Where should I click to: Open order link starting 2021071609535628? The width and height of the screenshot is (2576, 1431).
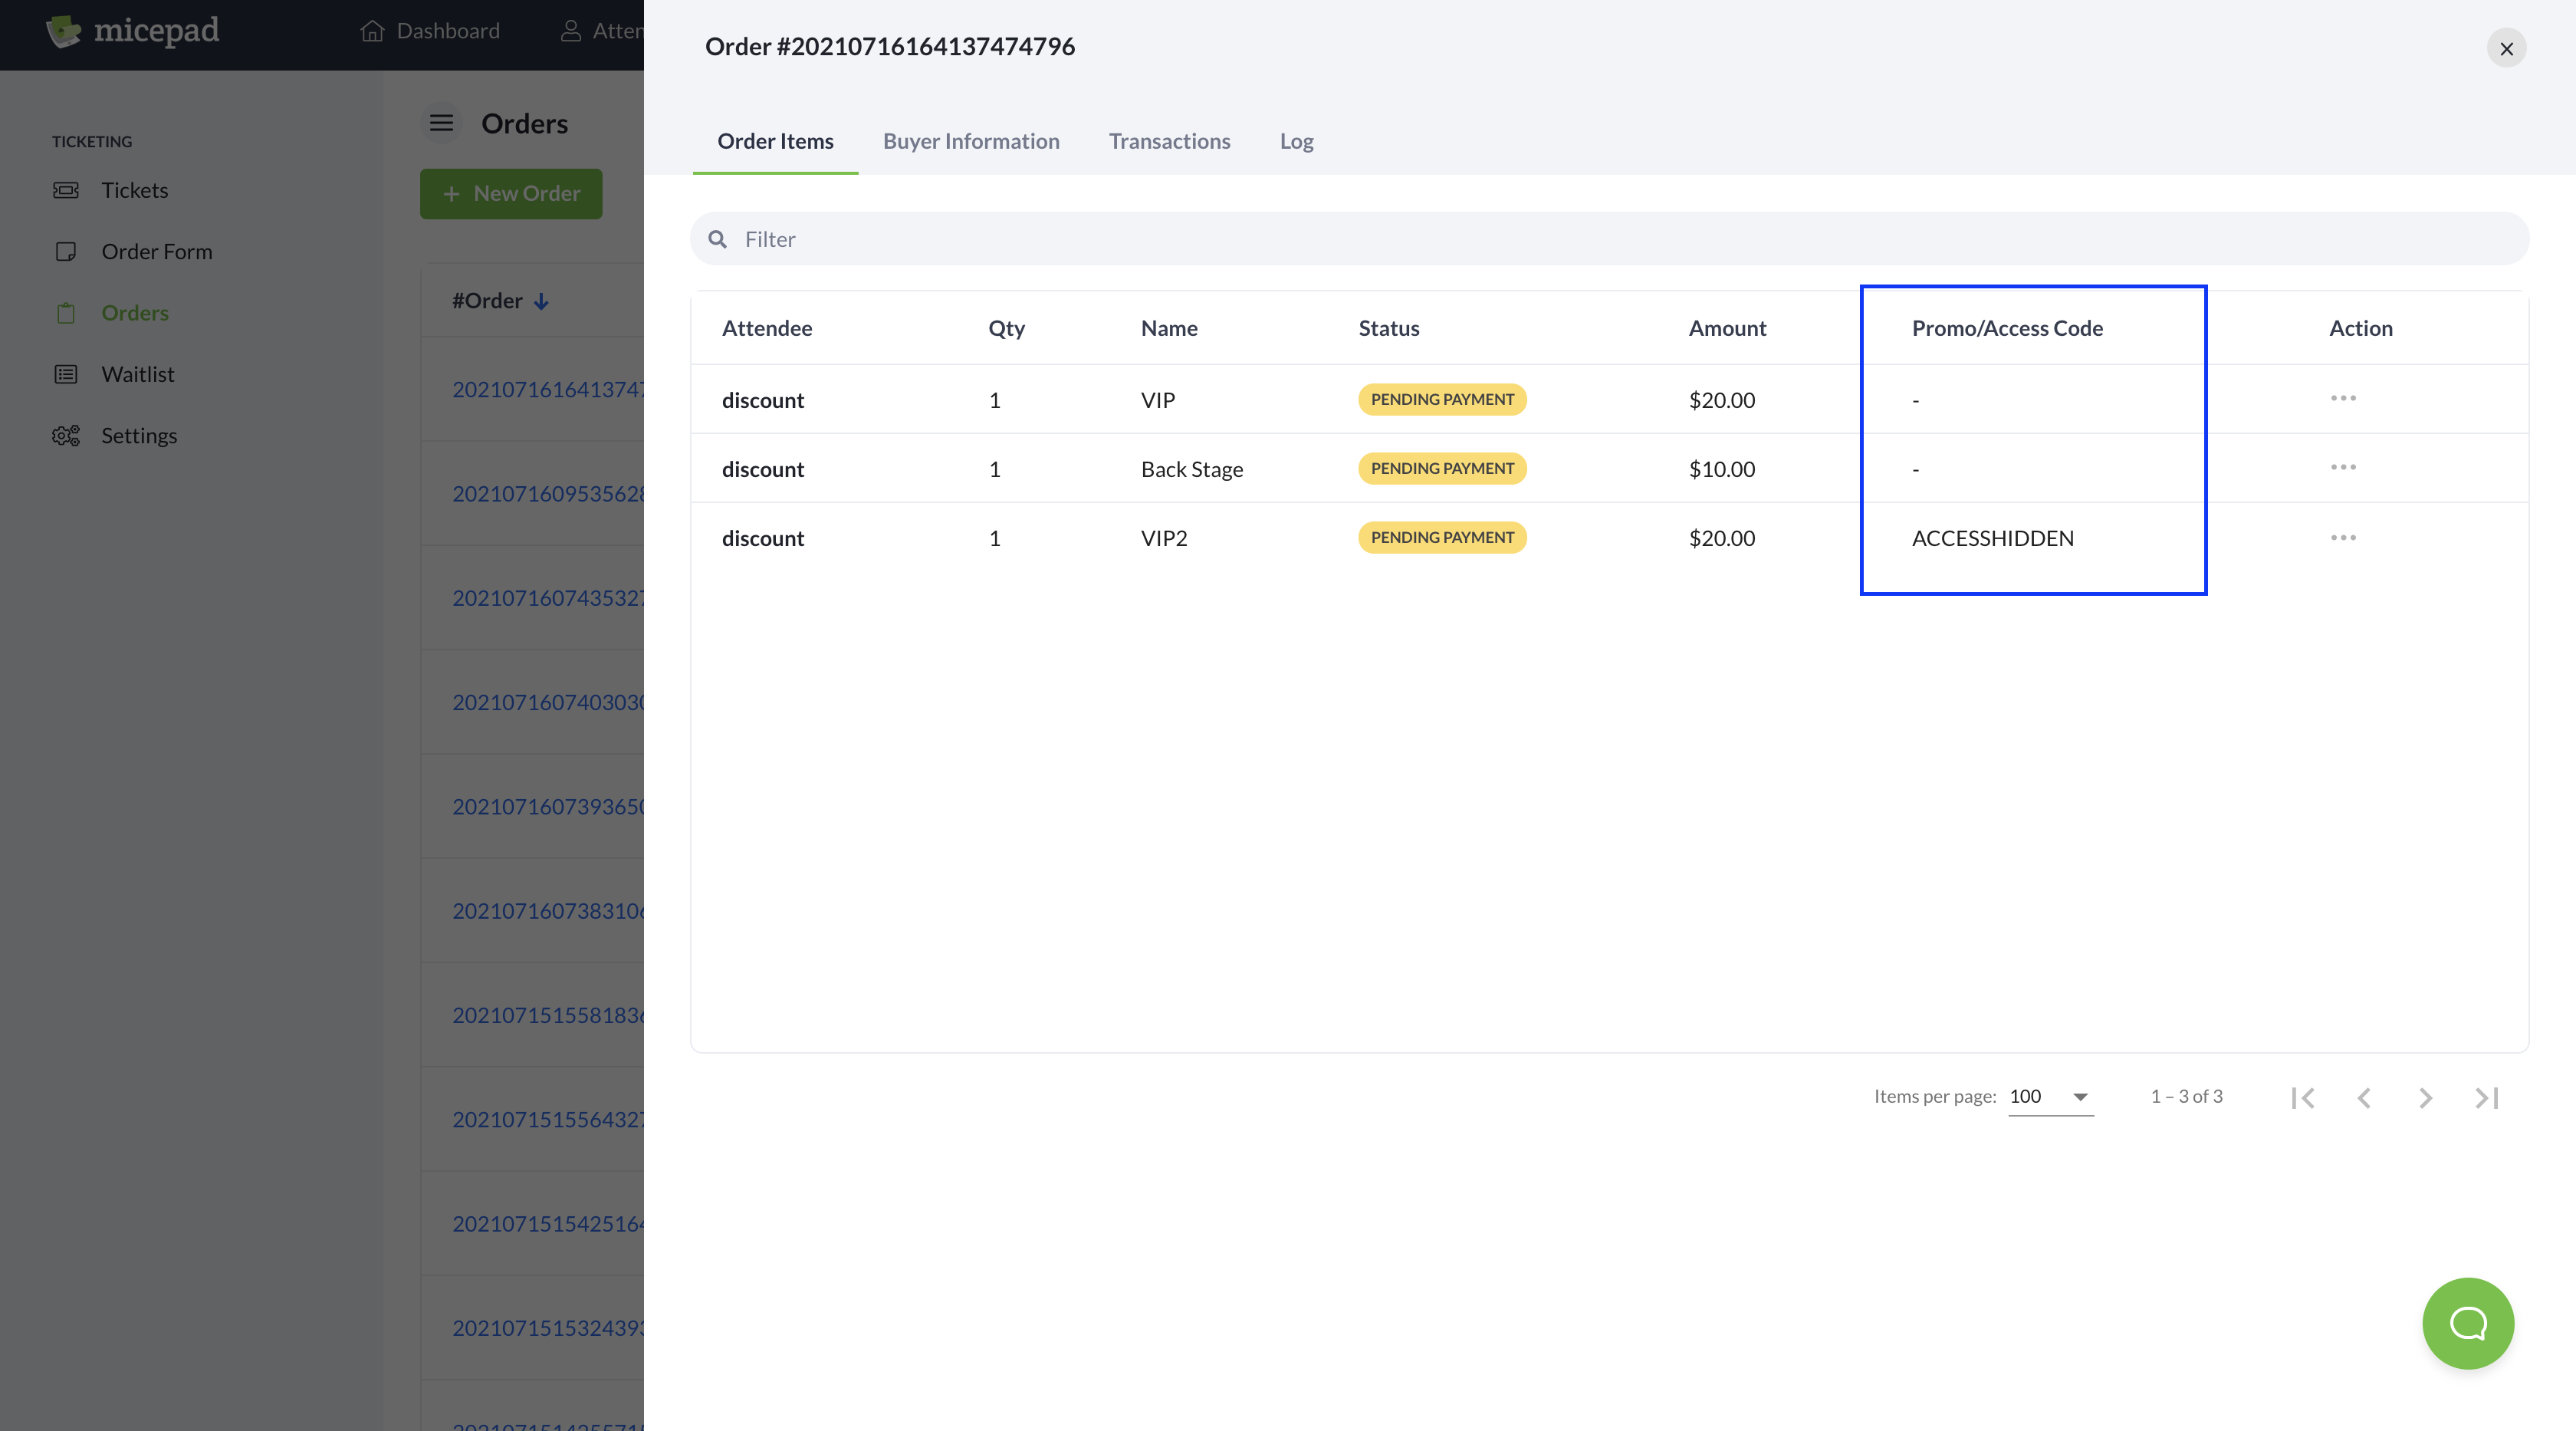548,493
